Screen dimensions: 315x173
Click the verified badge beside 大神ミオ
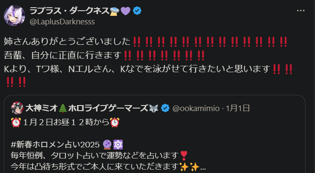165,108
